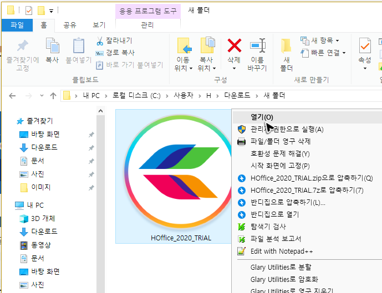Screen dimensions: 382x293
Task: Switch to 홈 ribbon tab
Action: [44, 25]
